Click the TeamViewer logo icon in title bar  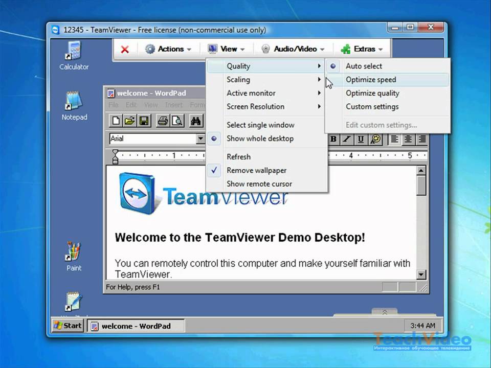pyautogui.click(x=55, y=30)
